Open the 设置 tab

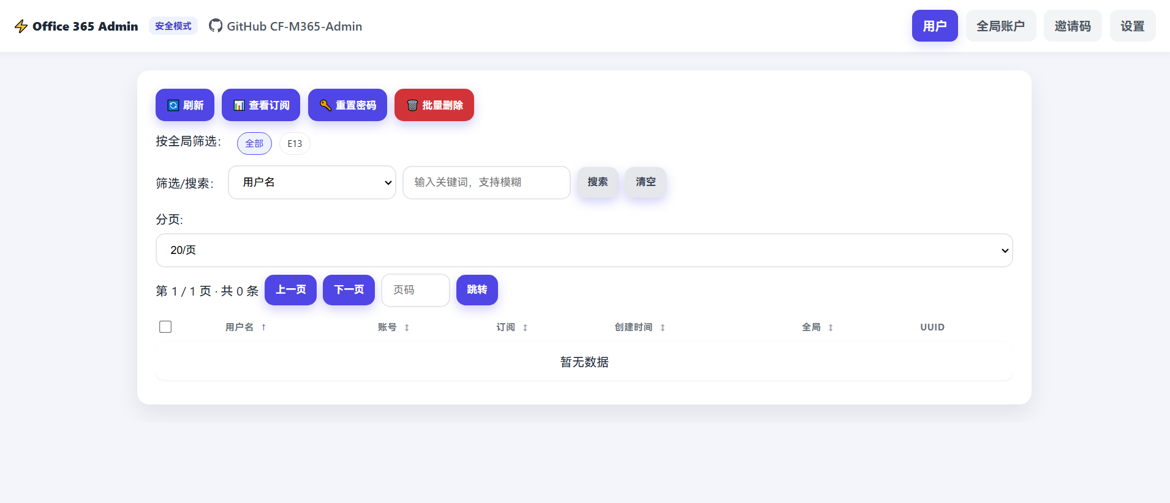pyautogui.click(x=1133, y=26)
